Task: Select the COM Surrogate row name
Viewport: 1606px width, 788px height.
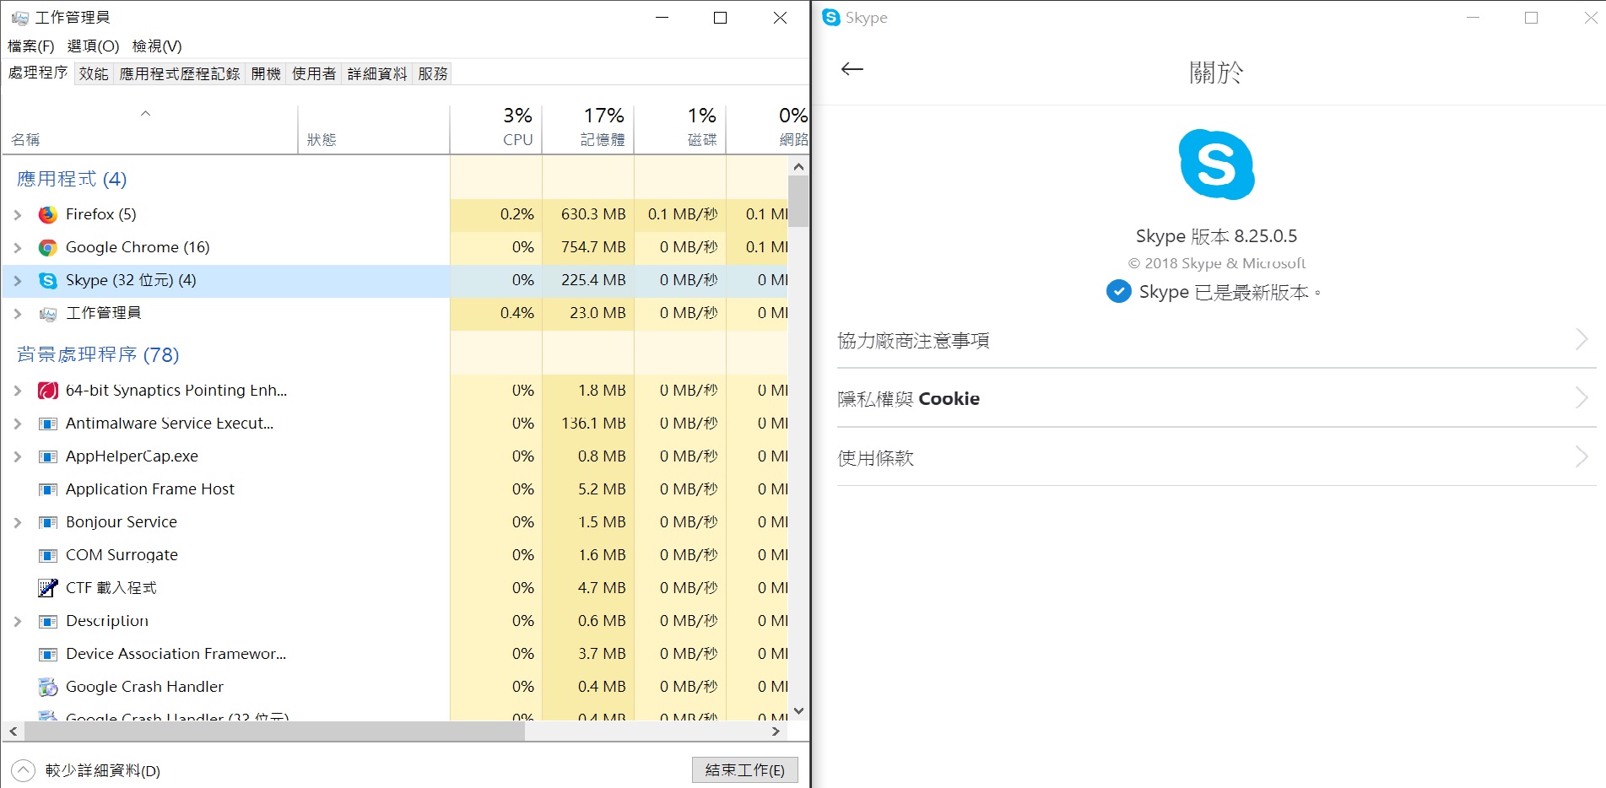Action: 122,555
